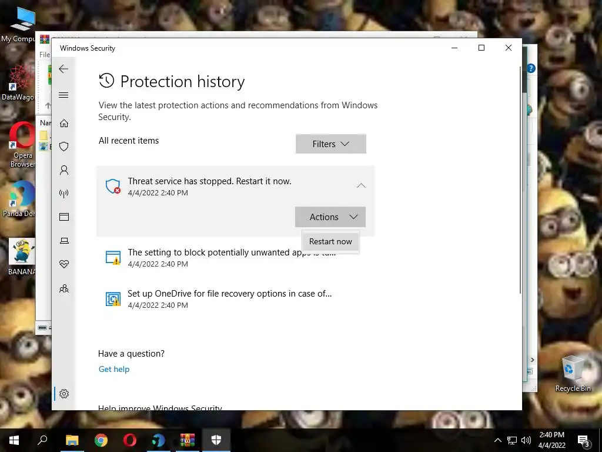Open the Filters dropdown

331,144
